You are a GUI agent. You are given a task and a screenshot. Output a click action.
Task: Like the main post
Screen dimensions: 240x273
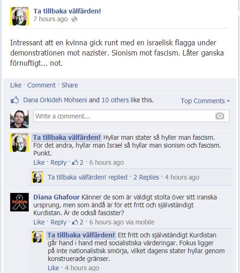[16, 85]
